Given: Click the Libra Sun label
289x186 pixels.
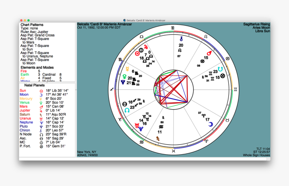Looking at the screenshot, I should click(x=262, y=31).
